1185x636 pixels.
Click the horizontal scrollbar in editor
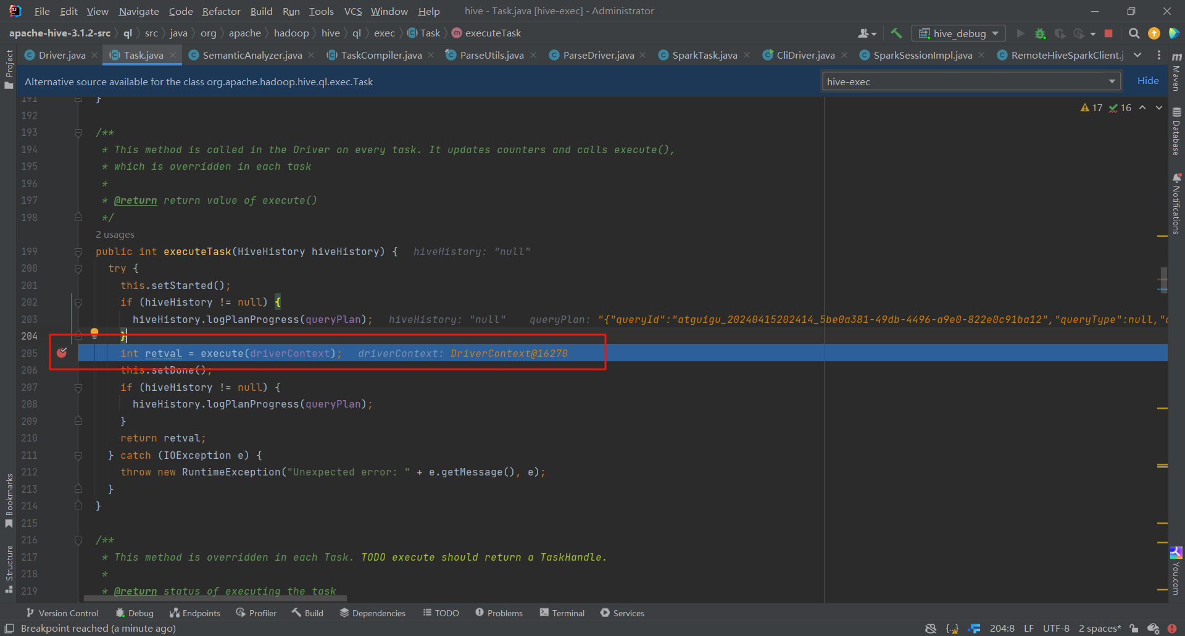(215, 598)
